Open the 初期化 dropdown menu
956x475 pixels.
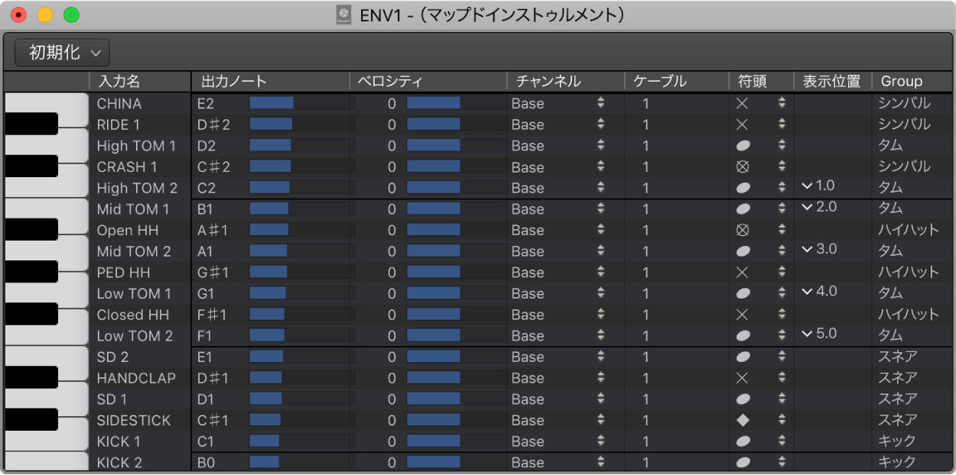(61, 53)
